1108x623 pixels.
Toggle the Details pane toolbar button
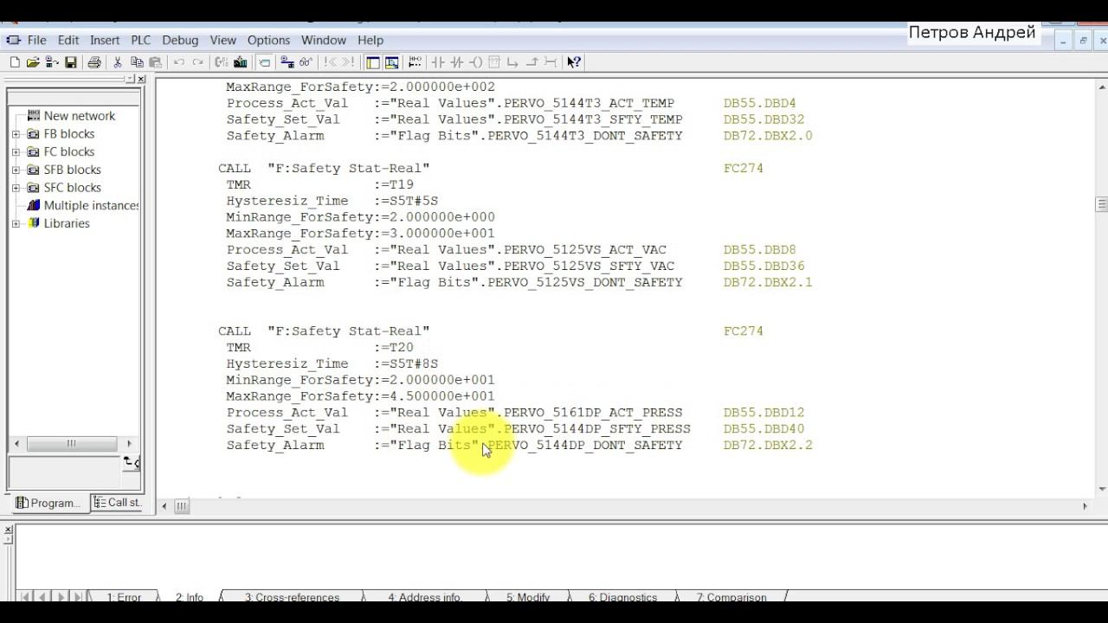coord(391,62)
